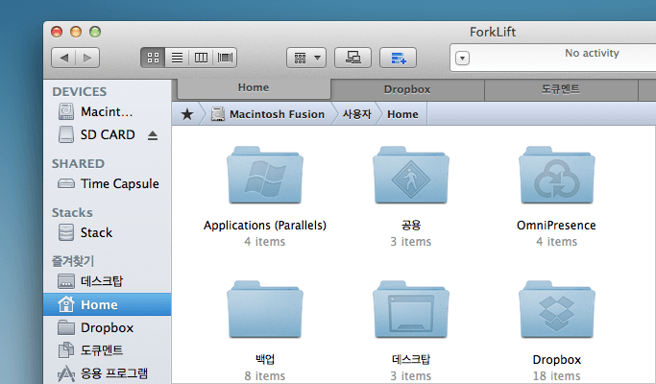The width and height of the screenshot is (656, 384).
Task: Select the 백업 folder icon
Action: (x=265, y=309)
